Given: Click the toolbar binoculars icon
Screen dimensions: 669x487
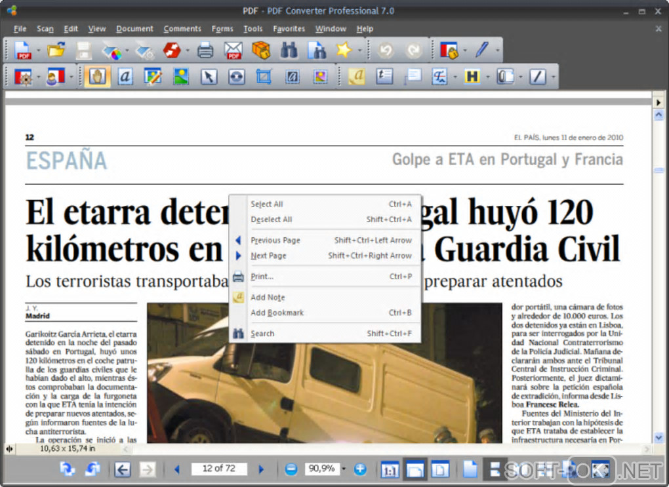Looking at the screenshot, I should [x=289, y=50].
